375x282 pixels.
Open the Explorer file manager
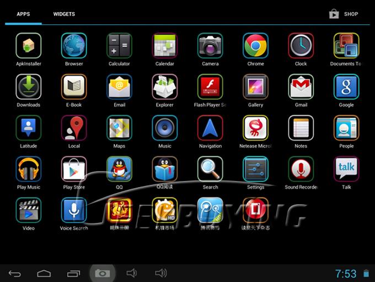[165, 87]
